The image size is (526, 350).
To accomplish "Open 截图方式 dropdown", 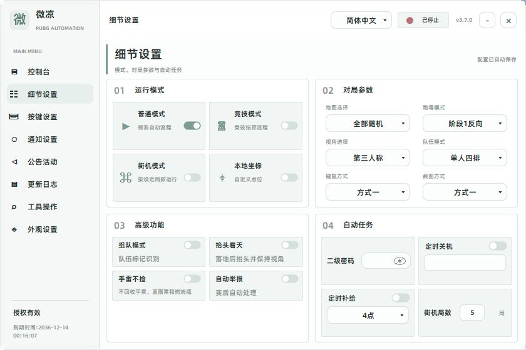I will pos(465,192).
